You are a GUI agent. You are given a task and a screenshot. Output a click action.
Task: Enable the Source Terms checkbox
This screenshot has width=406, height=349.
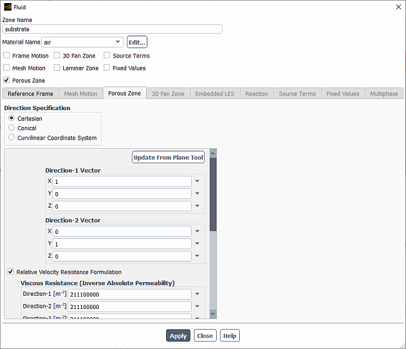(x=107, y=56)
